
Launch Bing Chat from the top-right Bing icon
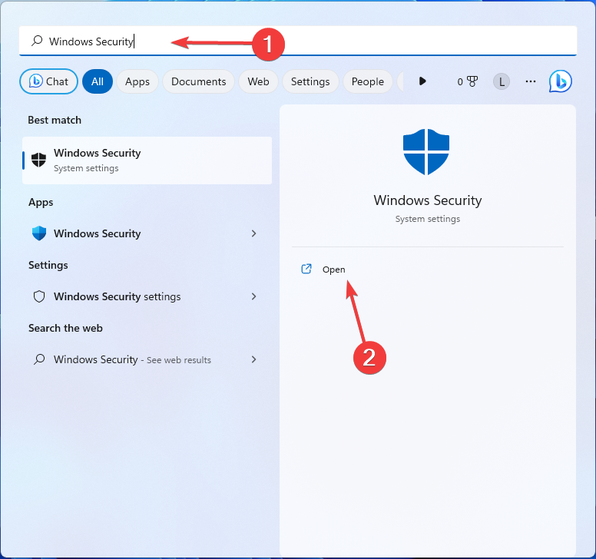(560, 81)
